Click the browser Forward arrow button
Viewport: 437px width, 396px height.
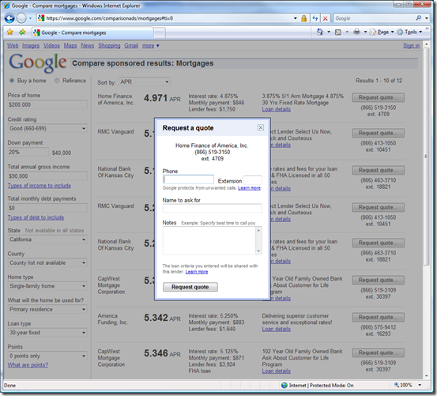[x=21, y=18]
